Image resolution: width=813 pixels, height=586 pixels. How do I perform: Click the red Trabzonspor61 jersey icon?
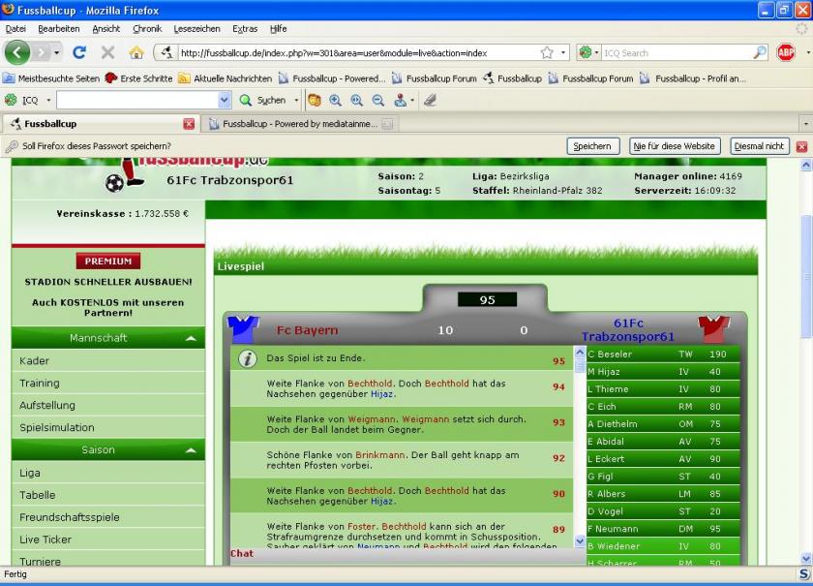[x=714, y=329]
